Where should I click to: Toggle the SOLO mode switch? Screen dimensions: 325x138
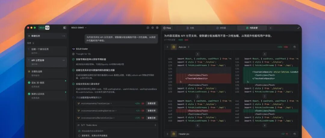pos(44,28)
